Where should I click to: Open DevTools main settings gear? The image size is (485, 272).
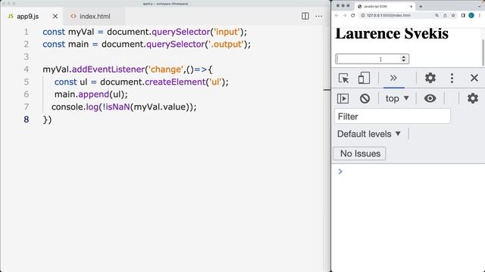(x=430, y=78)
